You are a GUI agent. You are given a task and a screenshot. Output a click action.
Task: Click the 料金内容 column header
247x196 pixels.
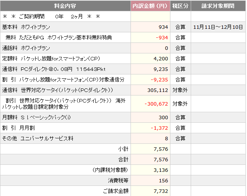(x=65, y=6)
